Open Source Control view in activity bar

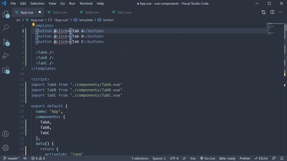(x=6, y=42)
